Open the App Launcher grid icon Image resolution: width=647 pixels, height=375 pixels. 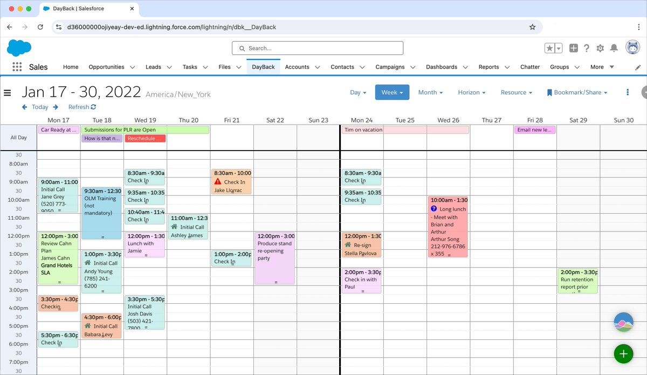click(x=17, y=67)
